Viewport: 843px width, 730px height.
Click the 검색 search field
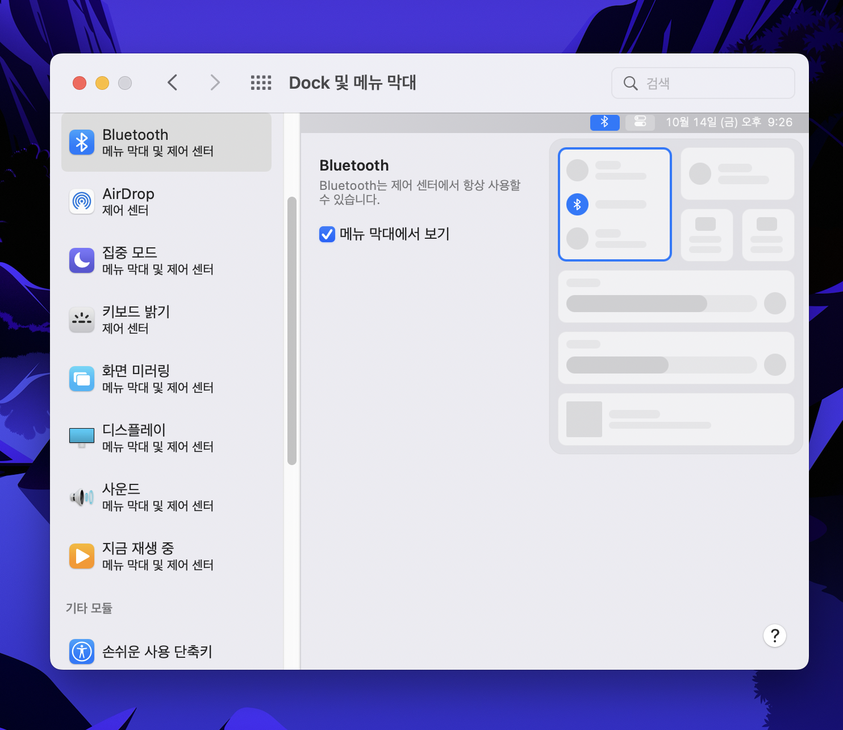click(x=703, y=84)
